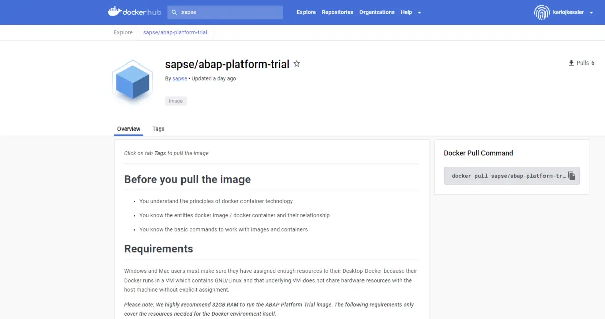The width and height of the screenshot is (605, 319).
Task: Click the repository title sapse/abap-platform-trial
Action: click(x=227, y=64)
